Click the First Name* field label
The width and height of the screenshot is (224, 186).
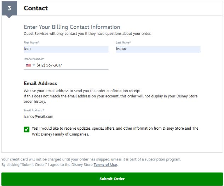31,43
